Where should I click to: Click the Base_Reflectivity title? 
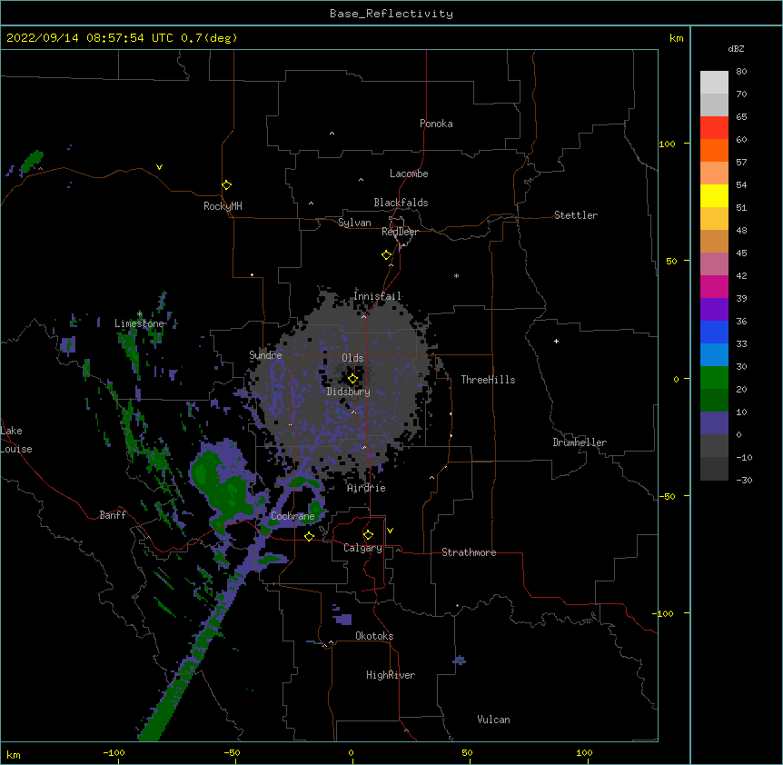[x=391, y=14]
